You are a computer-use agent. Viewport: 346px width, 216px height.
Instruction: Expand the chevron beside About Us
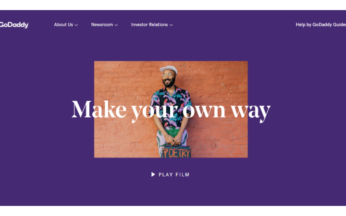76,25
